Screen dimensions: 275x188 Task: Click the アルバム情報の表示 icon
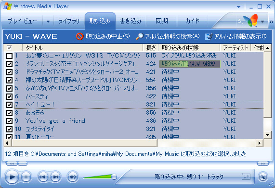(x=209, y=36)
